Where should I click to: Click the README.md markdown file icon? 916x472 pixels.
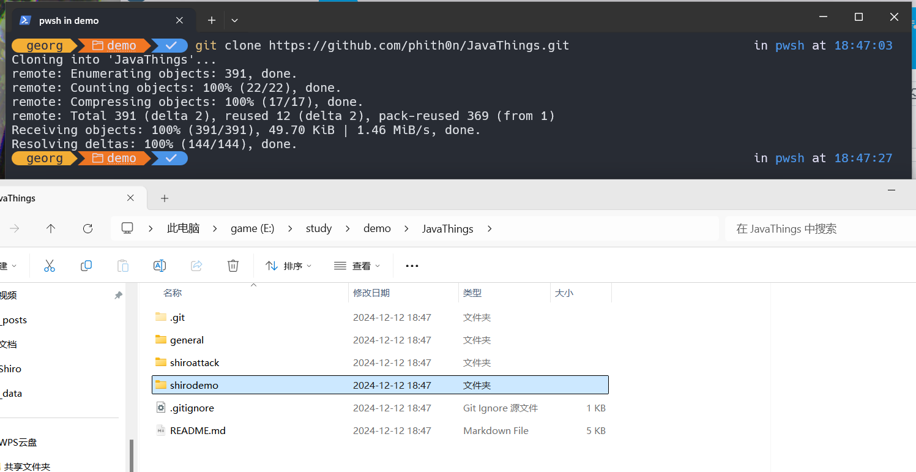pyautogui.click(x=161, y=430)
